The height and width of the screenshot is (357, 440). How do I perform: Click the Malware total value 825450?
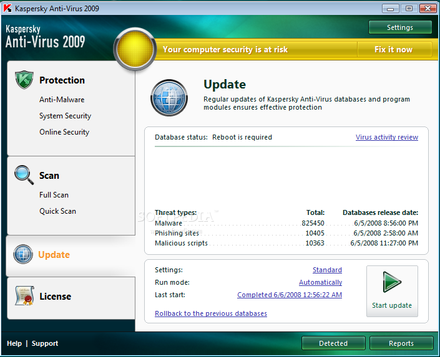[313, 223]
